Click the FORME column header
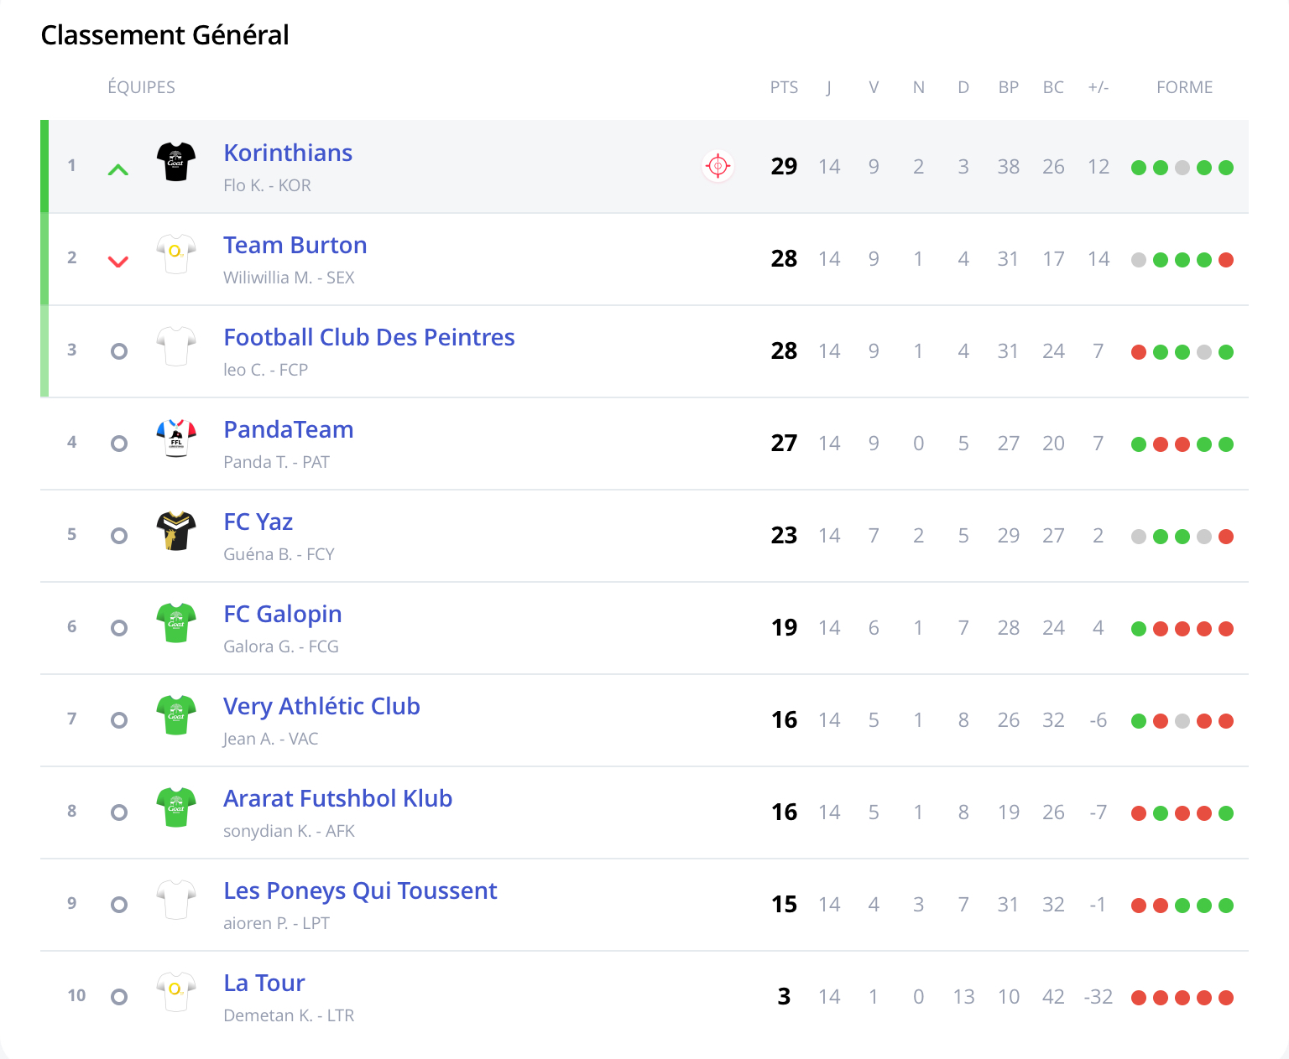The height and width of the screenshot is (1059, 1289). pos(1184,87)
